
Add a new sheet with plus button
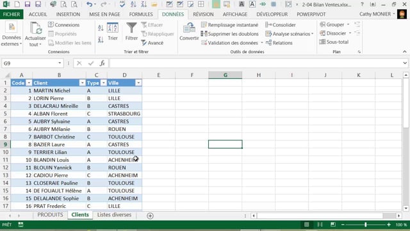[x=150, y=216]
